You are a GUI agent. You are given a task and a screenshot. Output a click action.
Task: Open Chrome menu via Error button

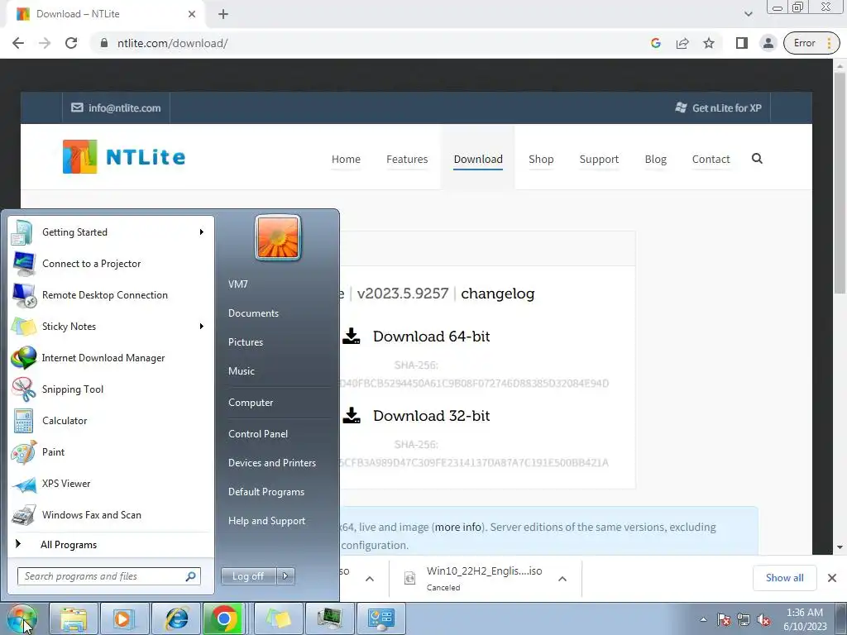click(x=811, y=43)
